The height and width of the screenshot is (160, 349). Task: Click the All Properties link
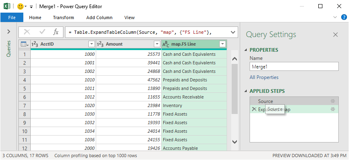click(x=264, y=77)
